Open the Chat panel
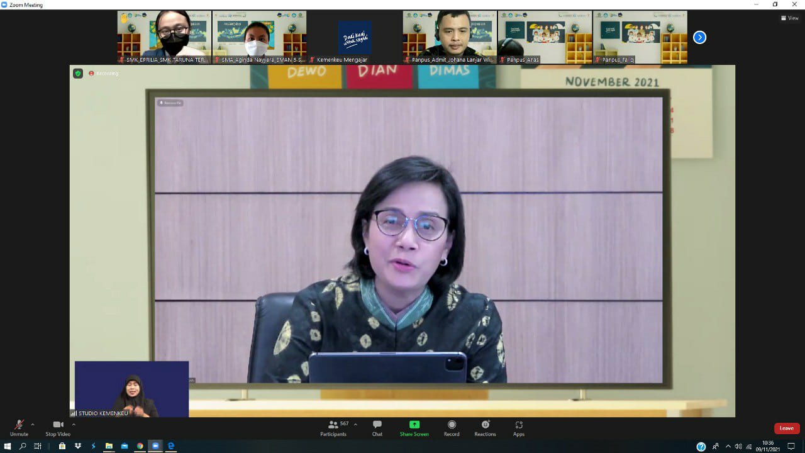Viewport: 805px width, 453px height. pos(377,428)
